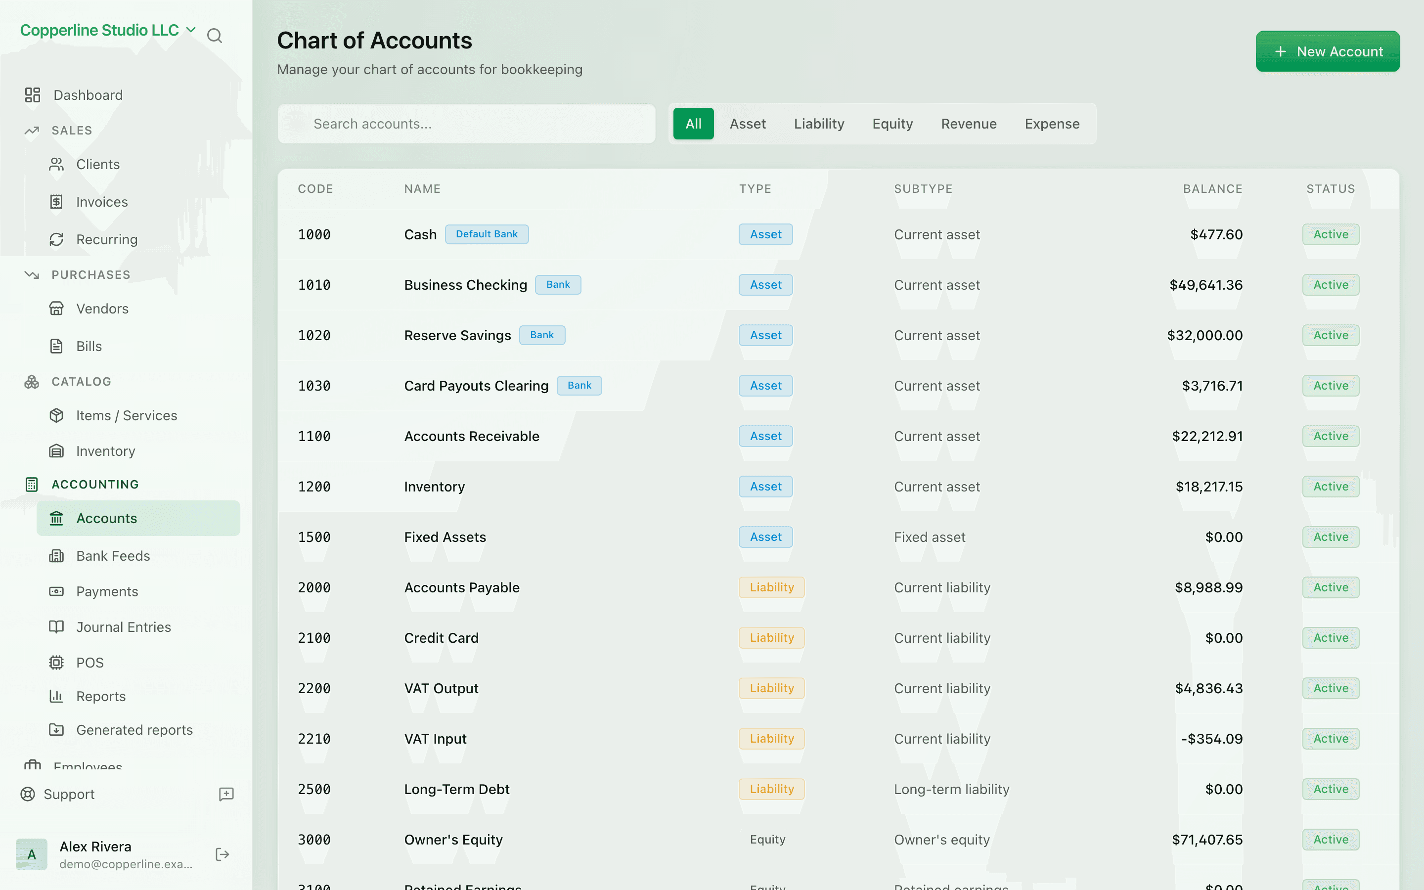The width and height of the screenshot is (1424, 890).
Task: Open Bank Feeds via its building icon
Action: 56,556
